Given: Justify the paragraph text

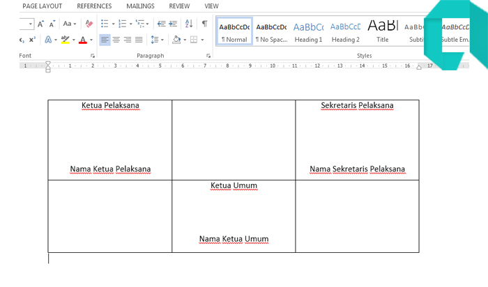Looking at the screenshot, I should coord(139,40).
